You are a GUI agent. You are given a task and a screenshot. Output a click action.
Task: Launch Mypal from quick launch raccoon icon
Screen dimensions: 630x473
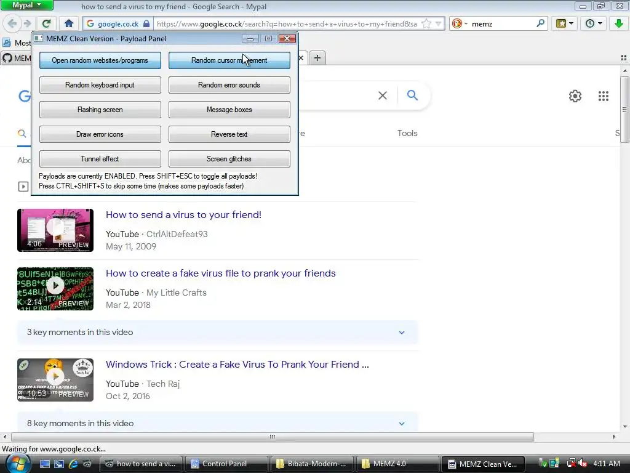(87, 464)
